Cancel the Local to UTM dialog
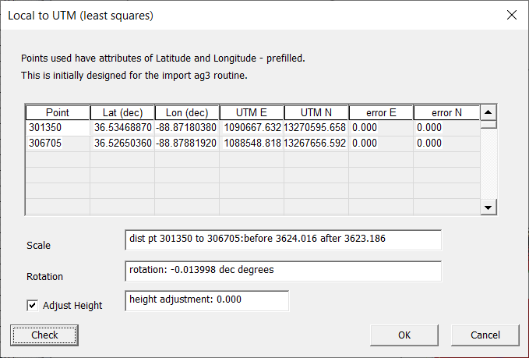This screenshot has height=358, width=529. tap(485, 335)
